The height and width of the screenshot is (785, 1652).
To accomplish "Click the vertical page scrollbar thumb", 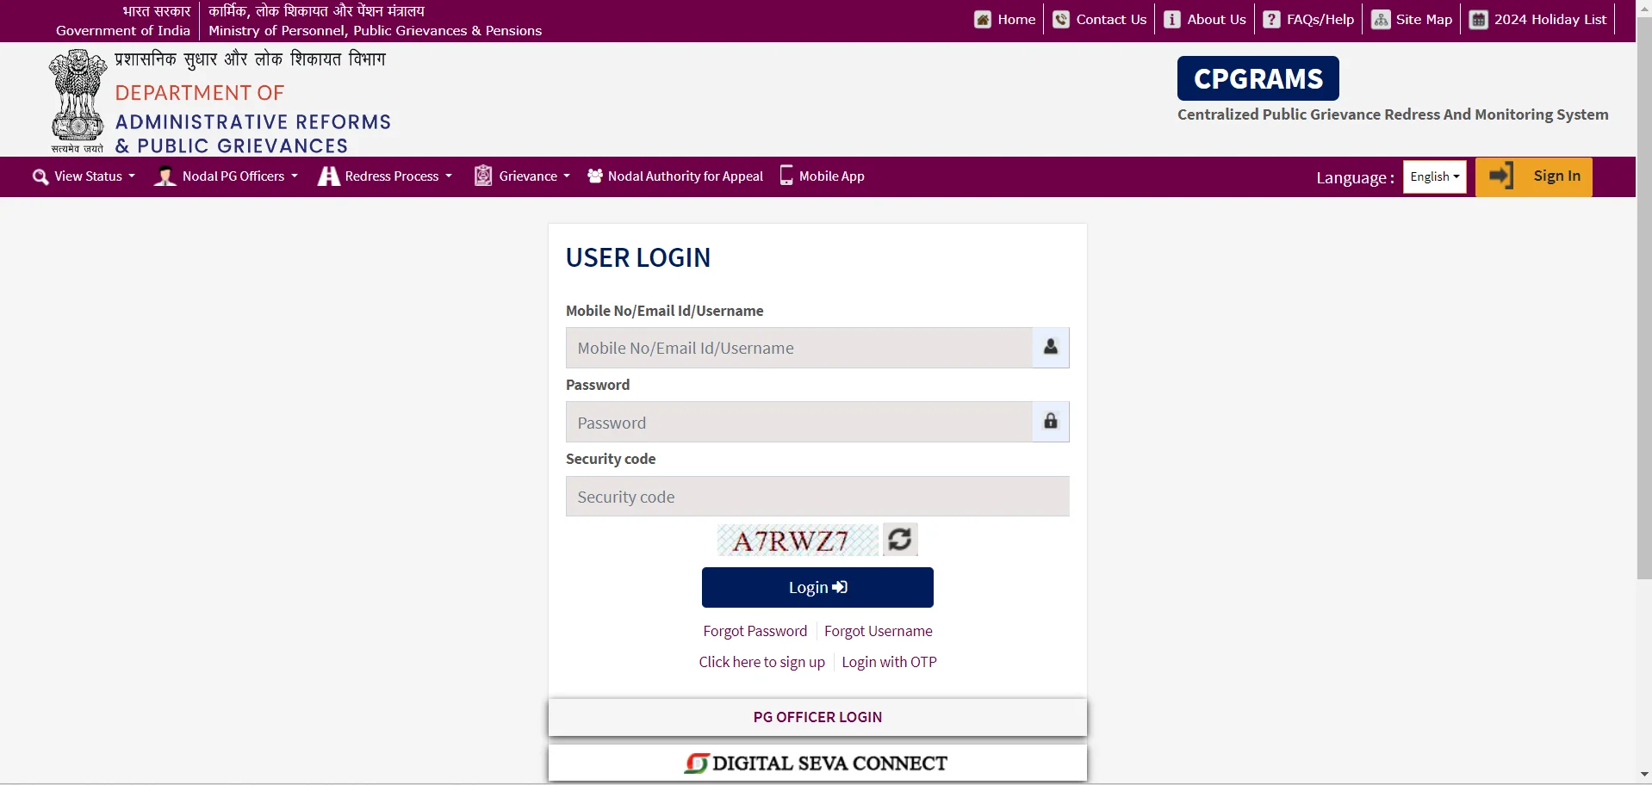I will pyautogui.click(x=1644, y=297).
